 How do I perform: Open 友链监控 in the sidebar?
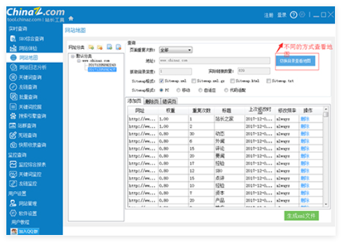[x=24, y=184]
